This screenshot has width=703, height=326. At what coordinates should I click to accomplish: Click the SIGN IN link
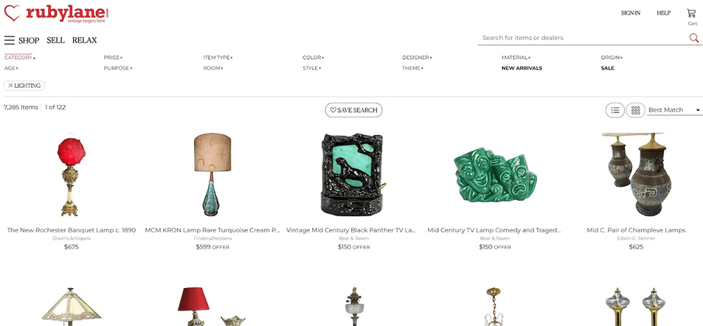(x=631, y=13)
